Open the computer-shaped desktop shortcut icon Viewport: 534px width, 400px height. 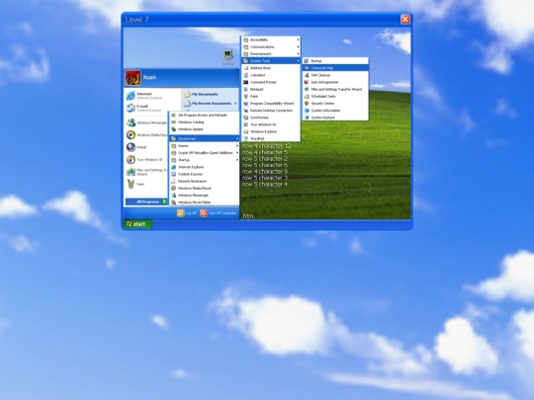point(227,54)
